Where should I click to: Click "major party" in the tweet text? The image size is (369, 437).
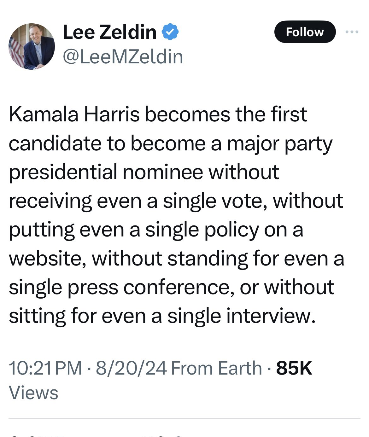279,144
